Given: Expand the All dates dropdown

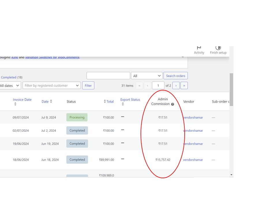Looking at the screenshot, I should point(10,86).
